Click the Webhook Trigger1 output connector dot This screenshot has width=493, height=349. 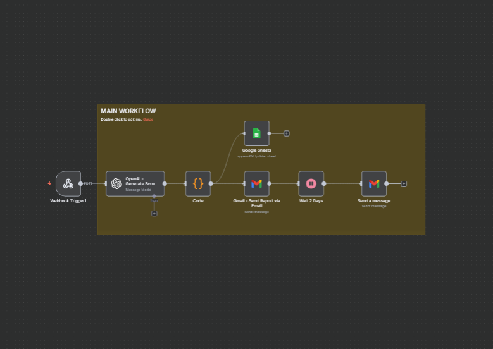(80, 183)
